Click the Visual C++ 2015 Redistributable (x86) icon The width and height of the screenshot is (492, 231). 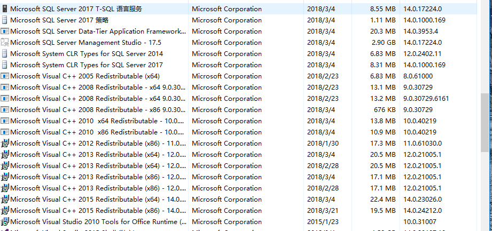[x=5, y=211]
